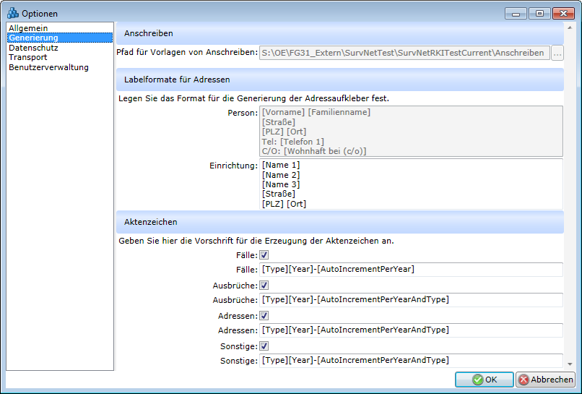Edit the Einrichtung label format box
The width and height of the screenshot is (582, 394).
click(x=411, y=184)
